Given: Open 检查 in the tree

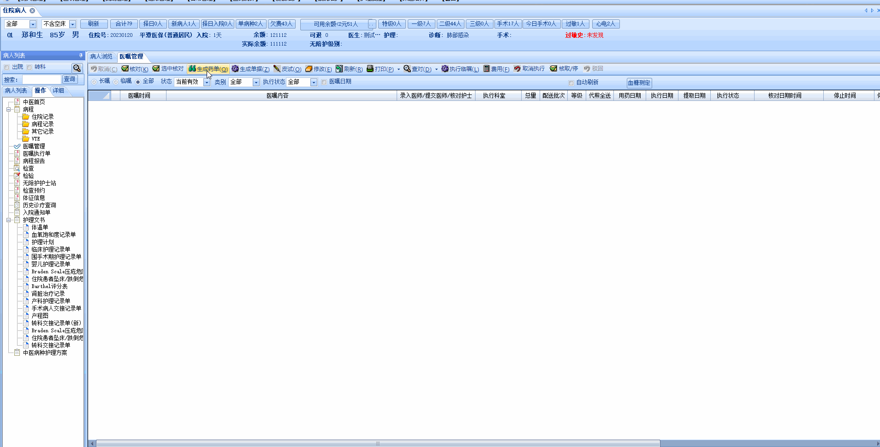Looking at the screenshot, I should pyautogui.click(x=24, y=168).
